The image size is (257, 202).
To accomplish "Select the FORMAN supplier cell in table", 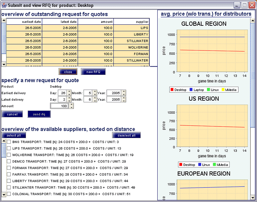I will point(132,54).
